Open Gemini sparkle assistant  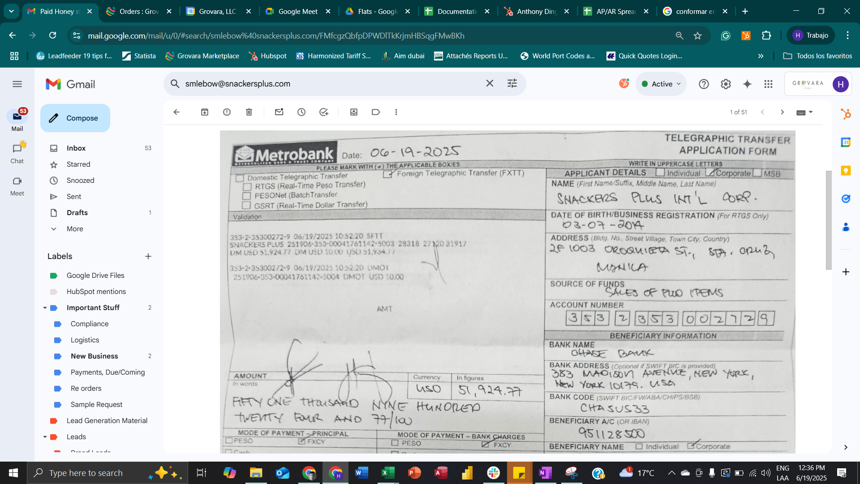click(x=747, y=84)
